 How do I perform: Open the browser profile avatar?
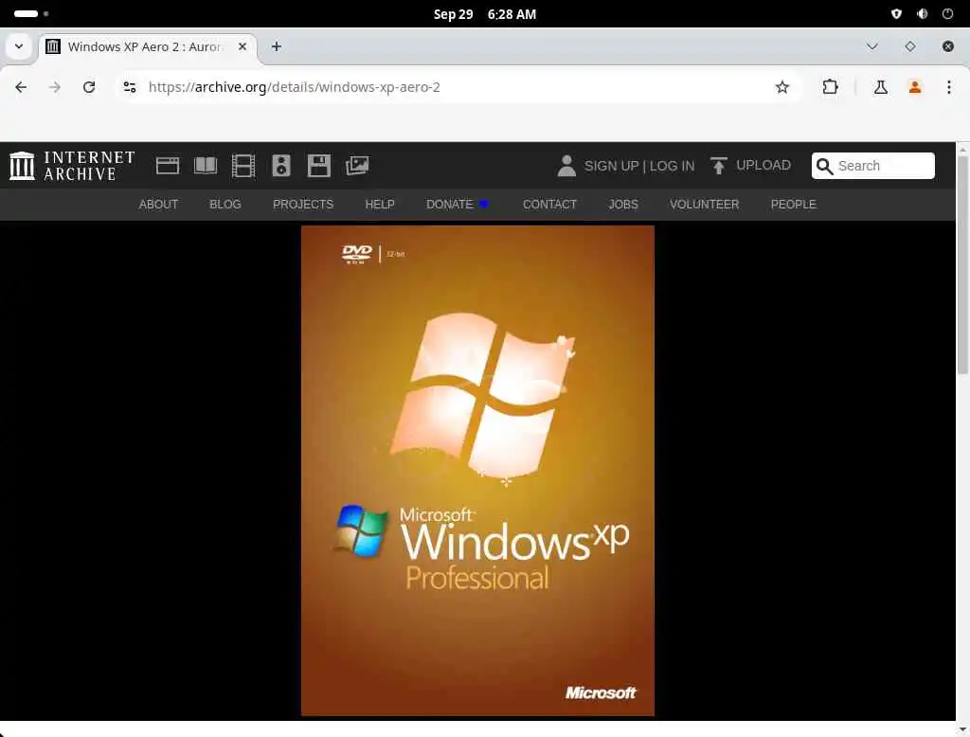click(x=915, y=87)
